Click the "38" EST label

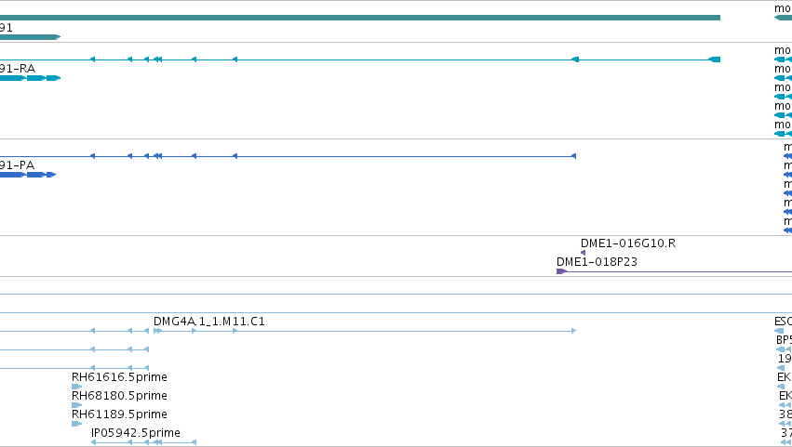pos(785,414)
